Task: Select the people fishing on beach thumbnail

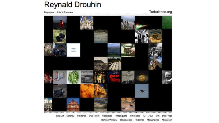Action: point(128,23)
